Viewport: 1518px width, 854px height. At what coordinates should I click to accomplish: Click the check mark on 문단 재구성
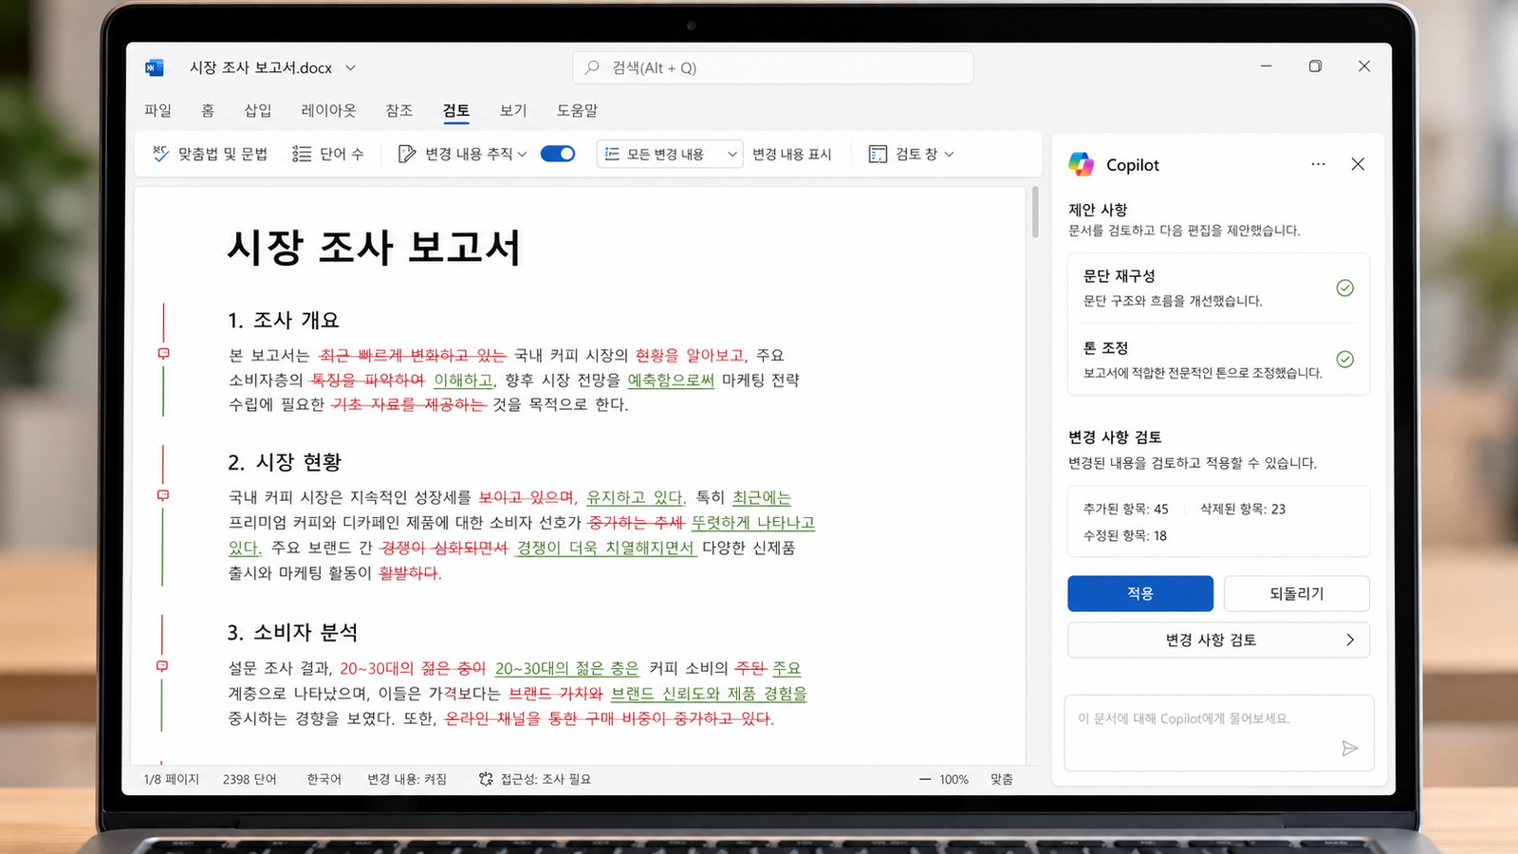[1344, 288]
